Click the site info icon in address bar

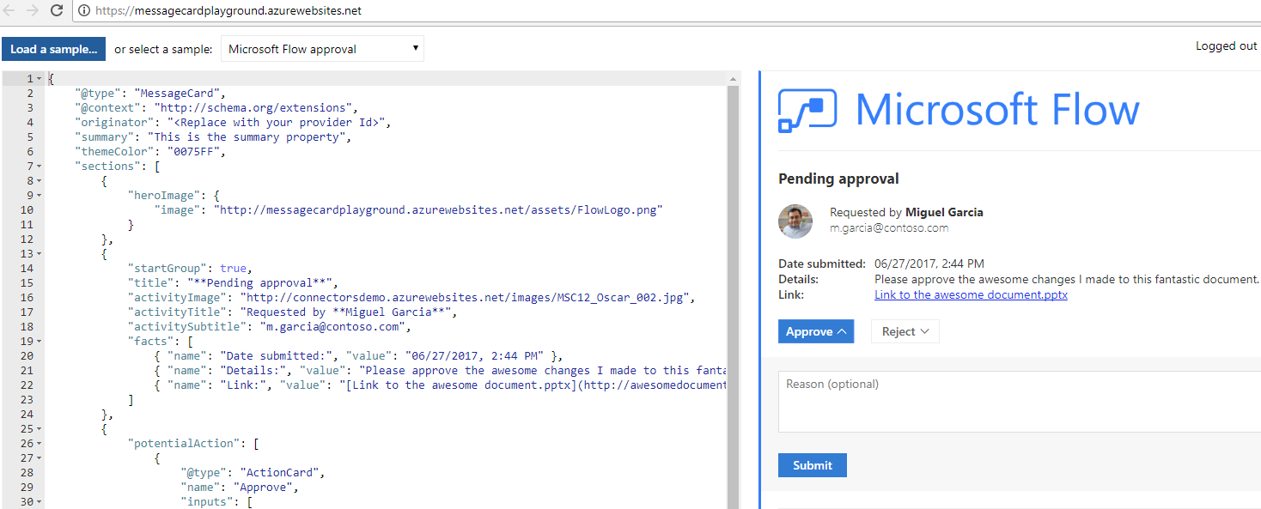pos(83,11)
